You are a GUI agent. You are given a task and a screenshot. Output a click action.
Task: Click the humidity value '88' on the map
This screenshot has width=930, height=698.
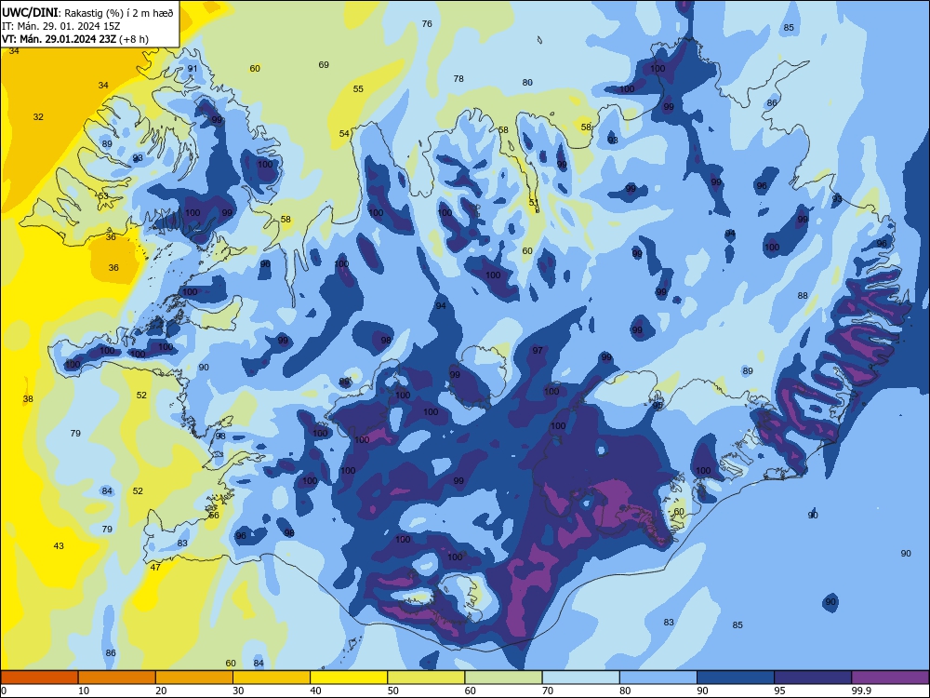(803, 296)
